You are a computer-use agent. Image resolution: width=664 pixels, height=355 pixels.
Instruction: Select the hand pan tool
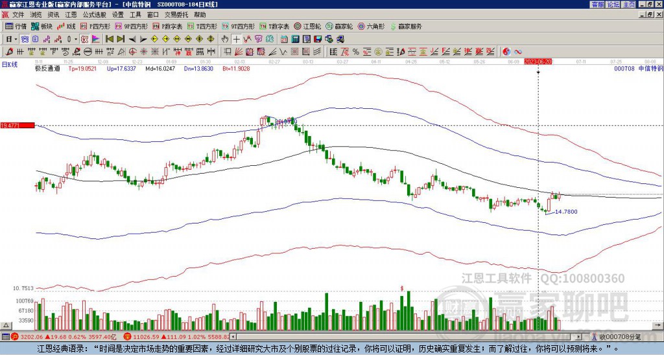click(225, 40)
